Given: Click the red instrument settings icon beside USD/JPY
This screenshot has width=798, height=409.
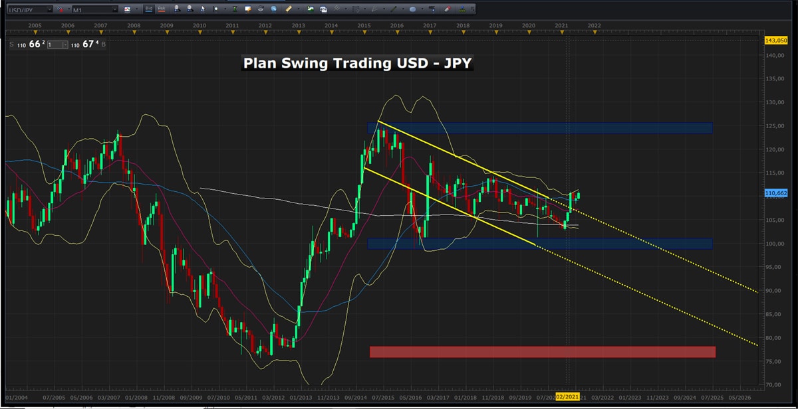Looking at the screenshot, I should [x=61, y=9].
